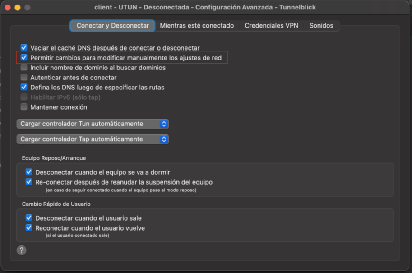Image resolution: width=412 pixels, height=273 pixels.
Task: Close the Tunnelblick advanced settings window
Action: click(x=8, y=8)
